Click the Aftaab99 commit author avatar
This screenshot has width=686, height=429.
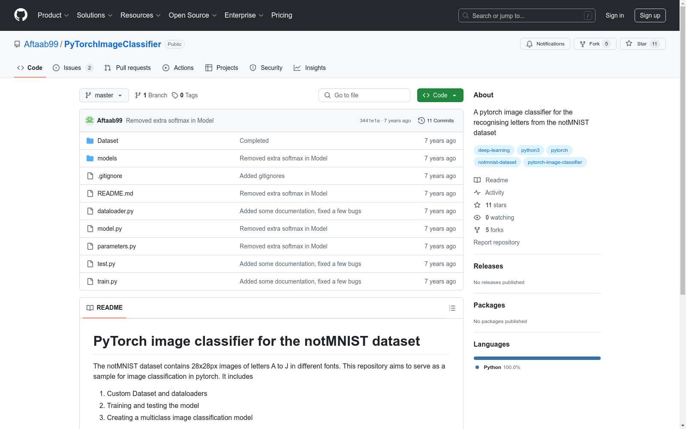(90, 121)
